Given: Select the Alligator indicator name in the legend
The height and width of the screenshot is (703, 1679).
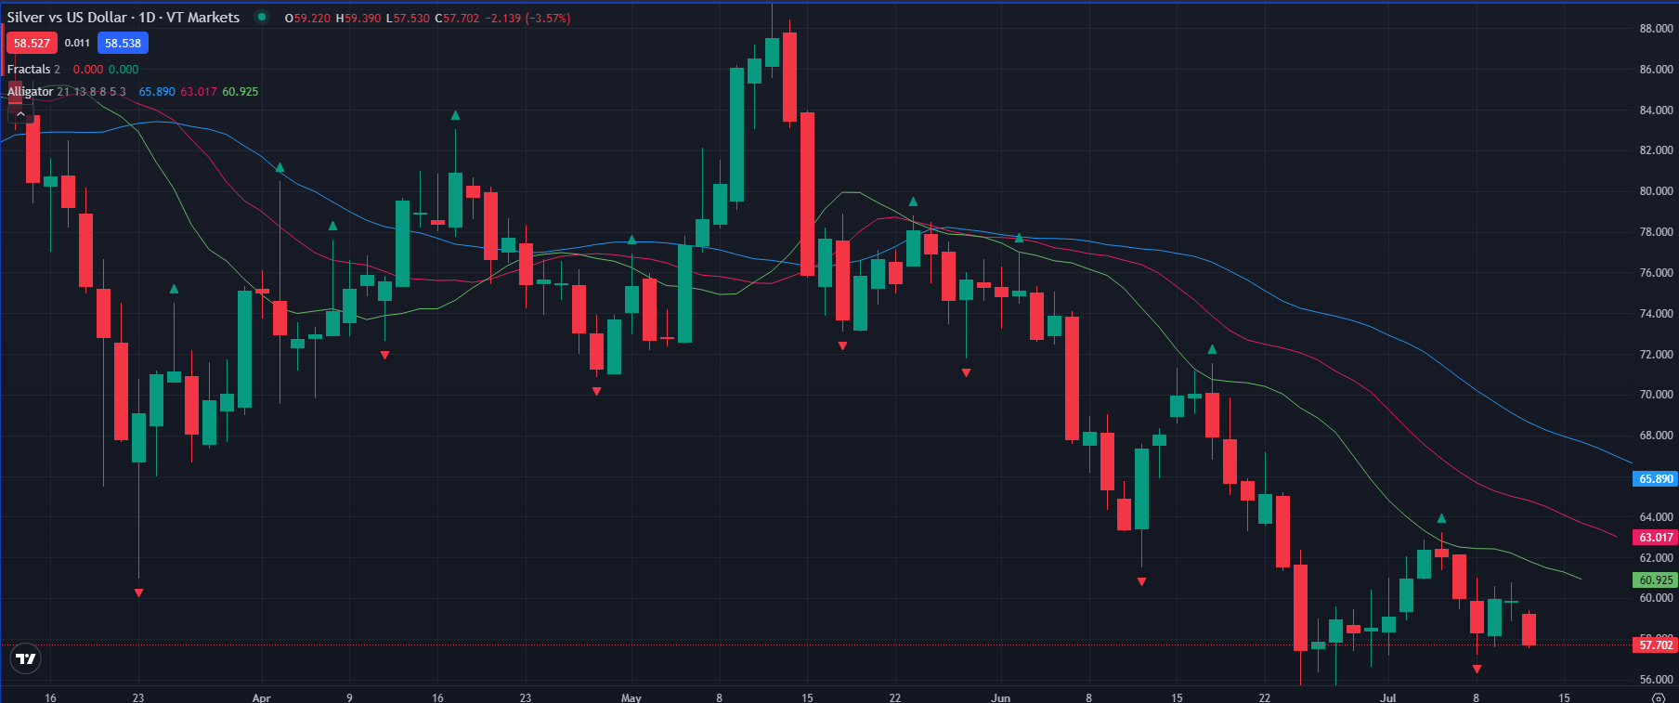Looking at the screenshot, I should (31, 92).
